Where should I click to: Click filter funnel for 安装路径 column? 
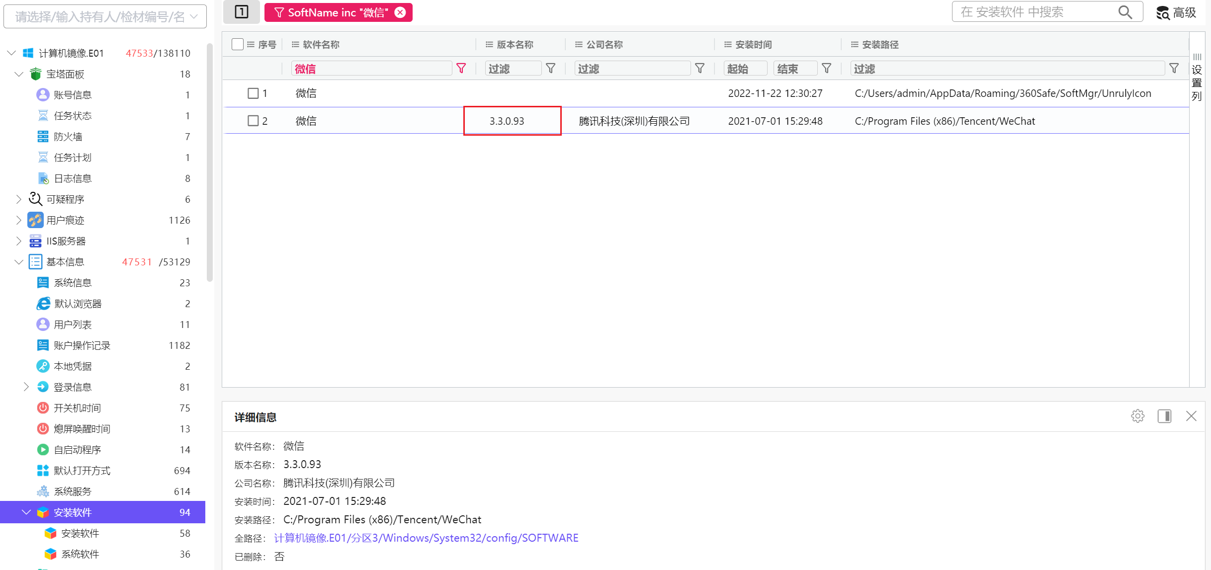tap(1174, 69)
